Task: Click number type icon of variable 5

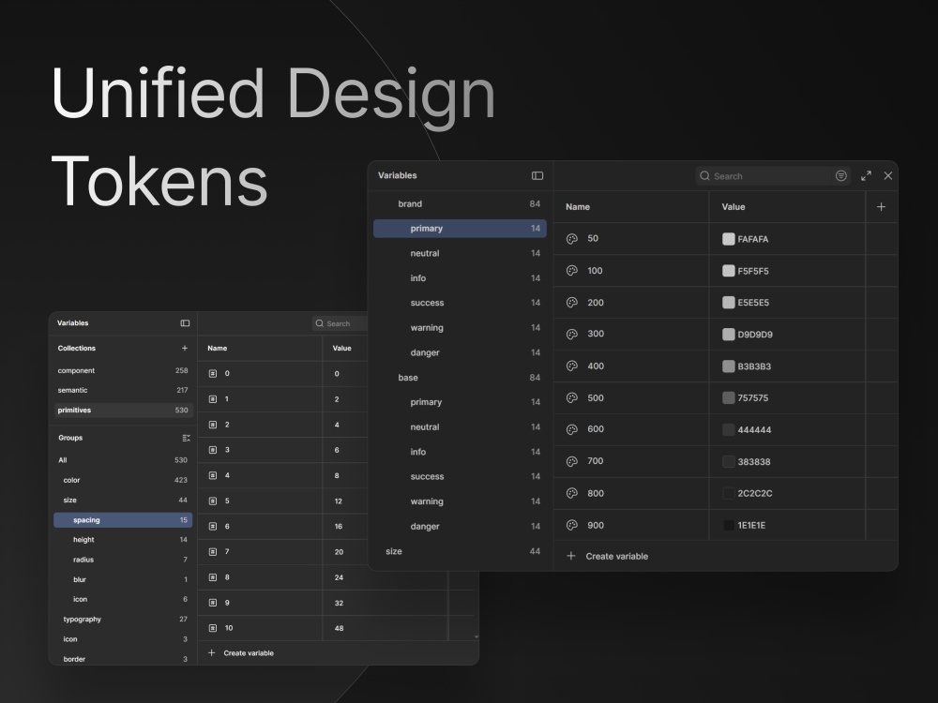Action: 212,501
